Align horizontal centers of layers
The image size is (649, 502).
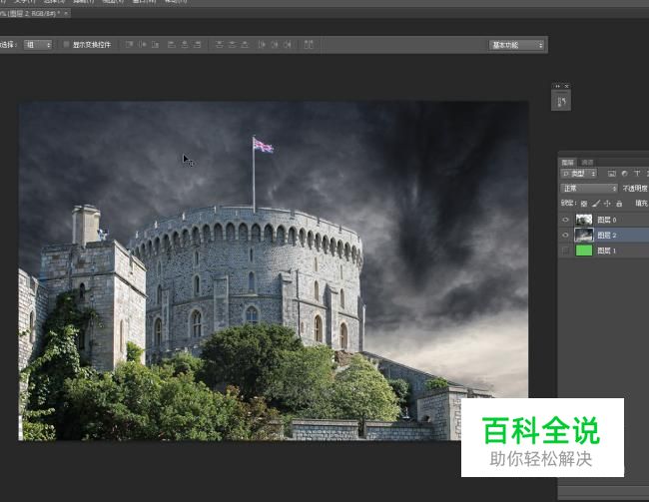point(185,44)
